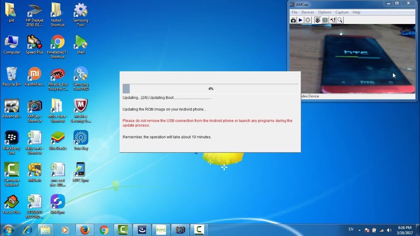Open Windows Media Player from taskbar
Image resolution: width=420 pixels, height=236 pixels.
[65, 230]
